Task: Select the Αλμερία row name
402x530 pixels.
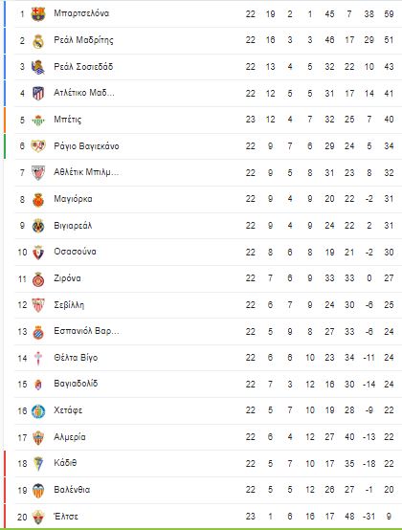Action: click(x=70, y=437)
